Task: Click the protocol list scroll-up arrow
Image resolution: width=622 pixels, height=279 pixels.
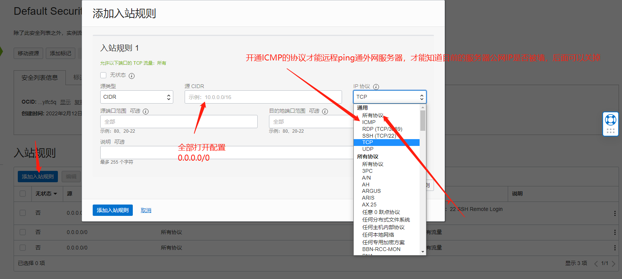Action: [x=423, y=107]
